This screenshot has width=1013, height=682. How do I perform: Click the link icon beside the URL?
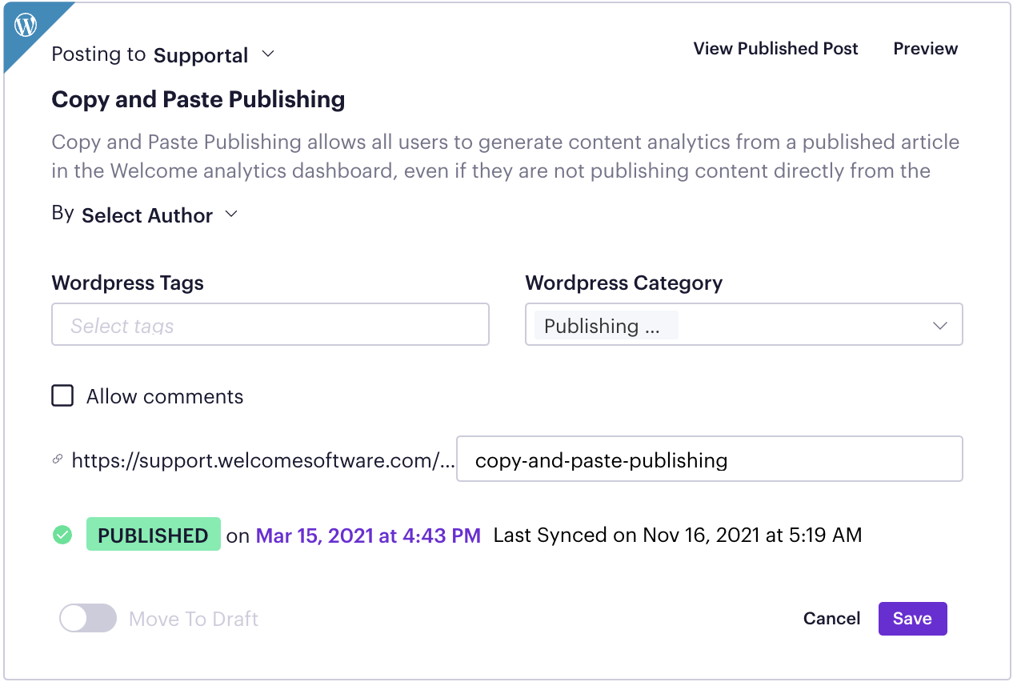pyautogui.click(x=58, y=459)
